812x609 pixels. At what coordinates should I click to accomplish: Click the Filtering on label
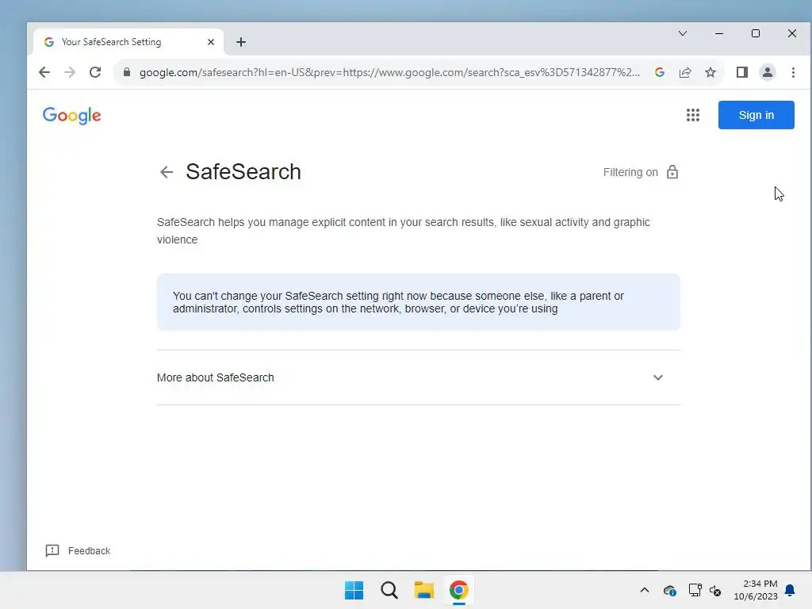click(630, 172)
